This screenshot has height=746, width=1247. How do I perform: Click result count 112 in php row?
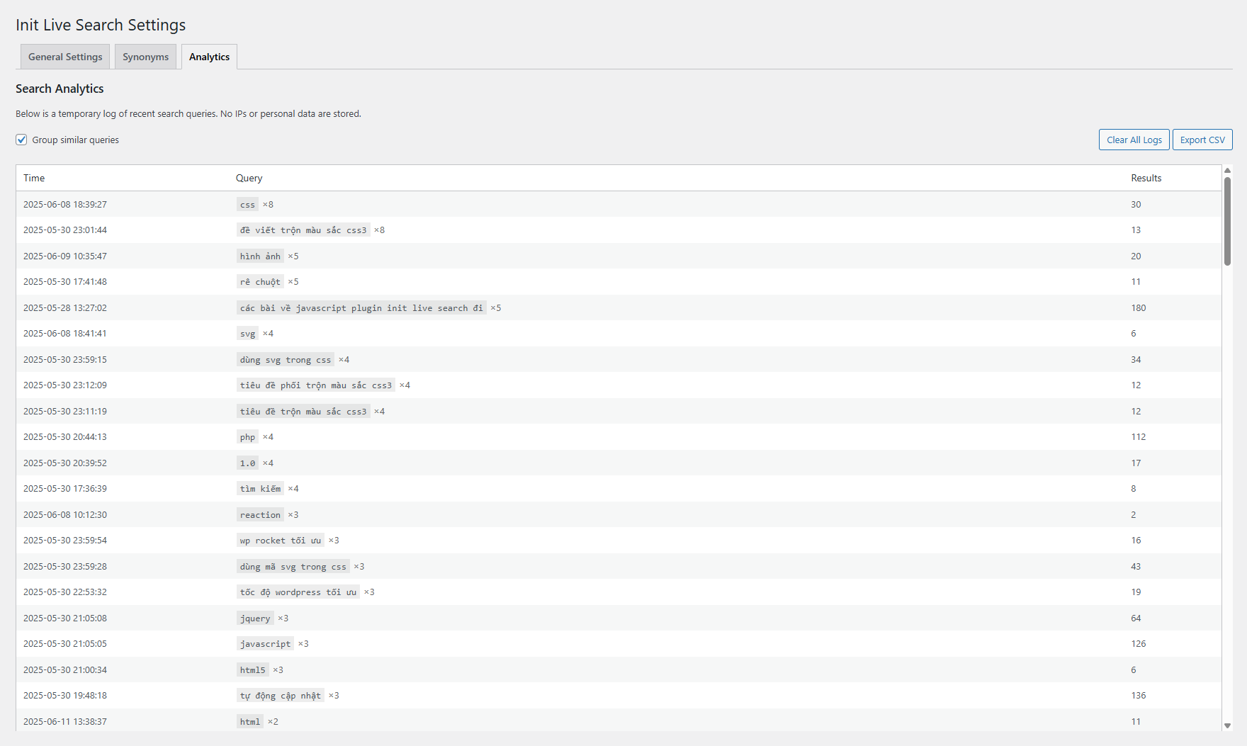click(x=1139, y=437)
